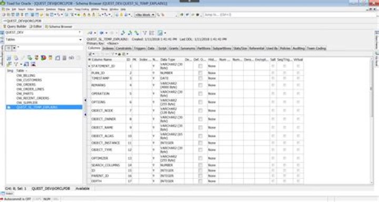Open the Editor tab
Image resolution: width=379 pixels, height=202 pixels.
[36, 27]
